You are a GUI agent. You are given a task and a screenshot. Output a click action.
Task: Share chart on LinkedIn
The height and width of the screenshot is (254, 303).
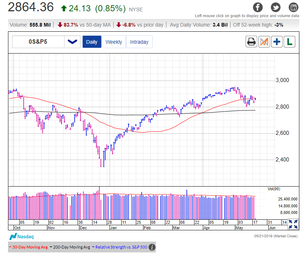[x=293, y=7]
